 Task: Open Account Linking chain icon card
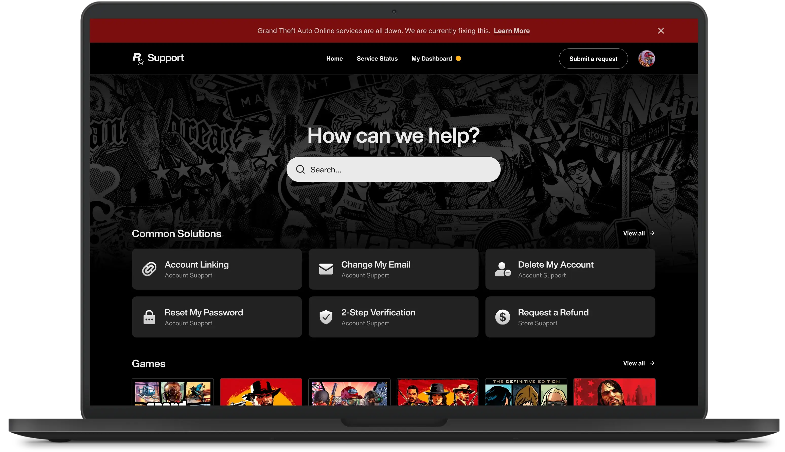(149, 269)
